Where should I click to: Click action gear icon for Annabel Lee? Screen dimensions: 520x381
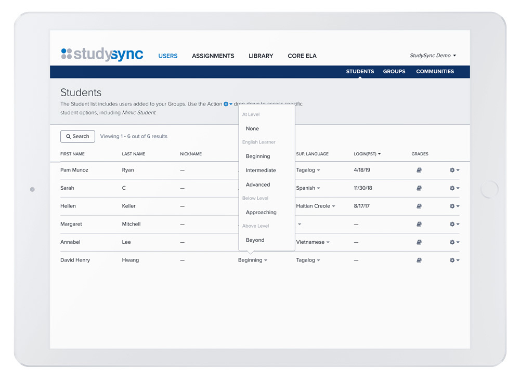point(454,242)
